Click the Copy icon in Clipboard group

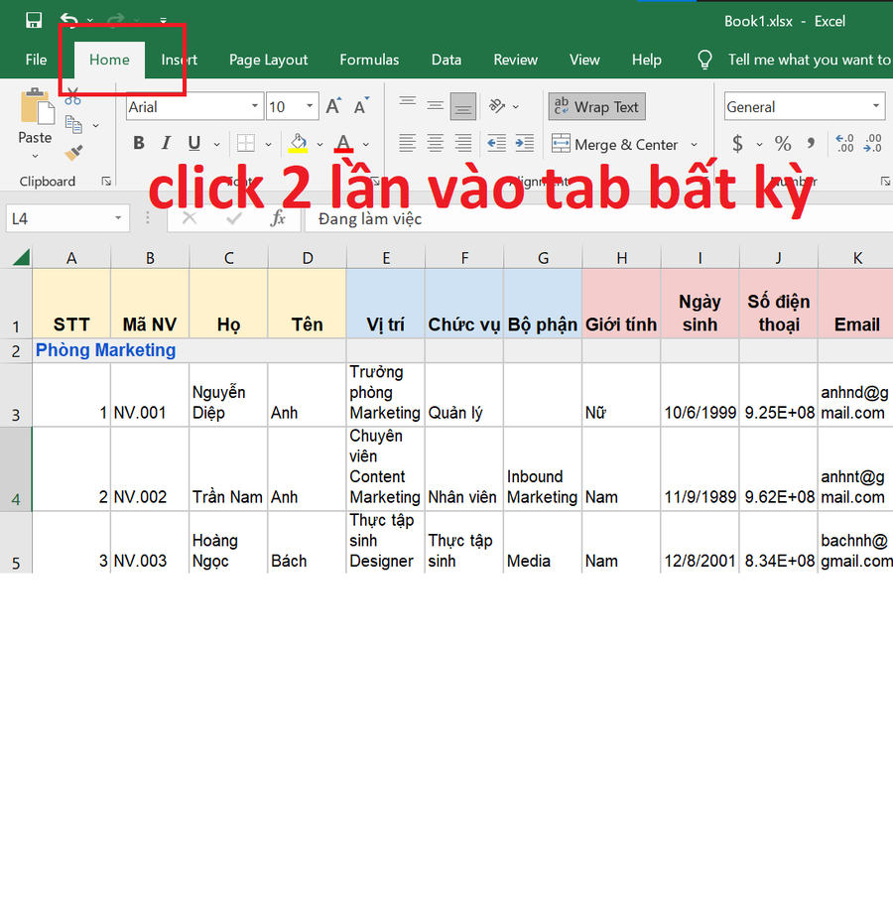coord(73,124)
